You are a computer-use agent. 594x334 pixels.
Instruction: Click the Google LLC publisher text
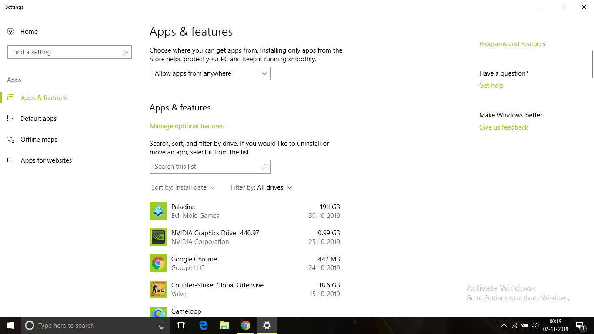click(187, 268)
